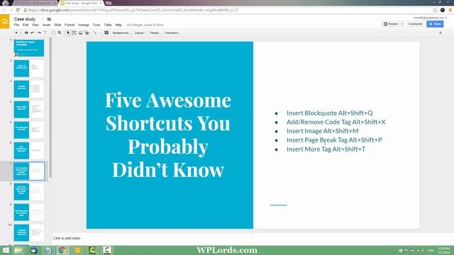This screenshot has height=255, width=454.
Task: Open the Comments panel button
Action: (415, 24)
